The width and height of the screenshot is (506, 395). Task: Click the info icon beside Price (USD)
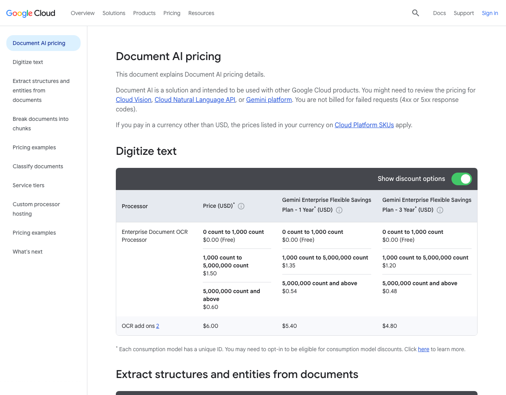pos(241,206)
